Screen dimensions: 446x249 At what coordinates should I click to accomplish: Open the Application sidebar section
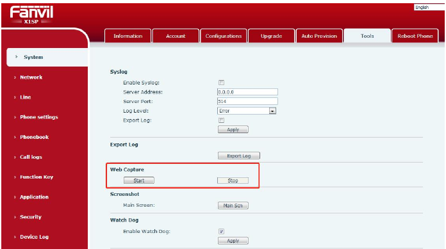coord(34,197)
